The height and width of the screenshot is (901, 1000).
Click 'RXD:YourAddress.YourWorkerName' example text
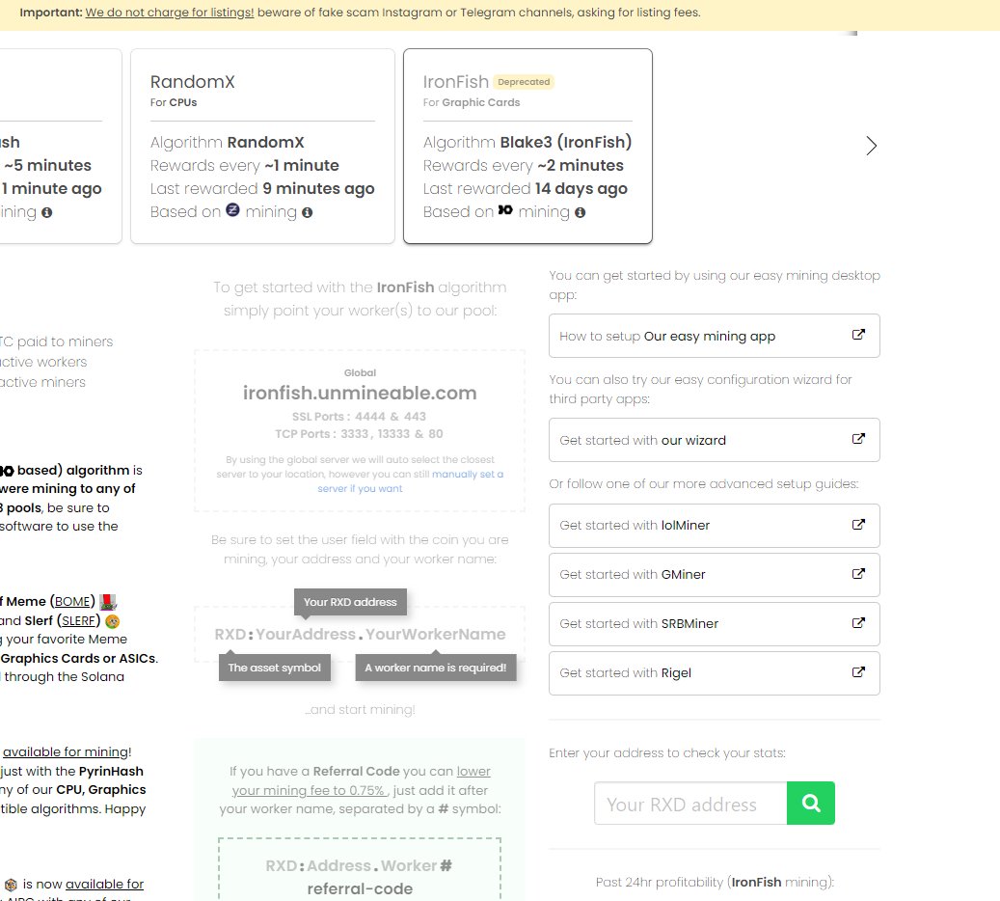click(x=360, y=635)
